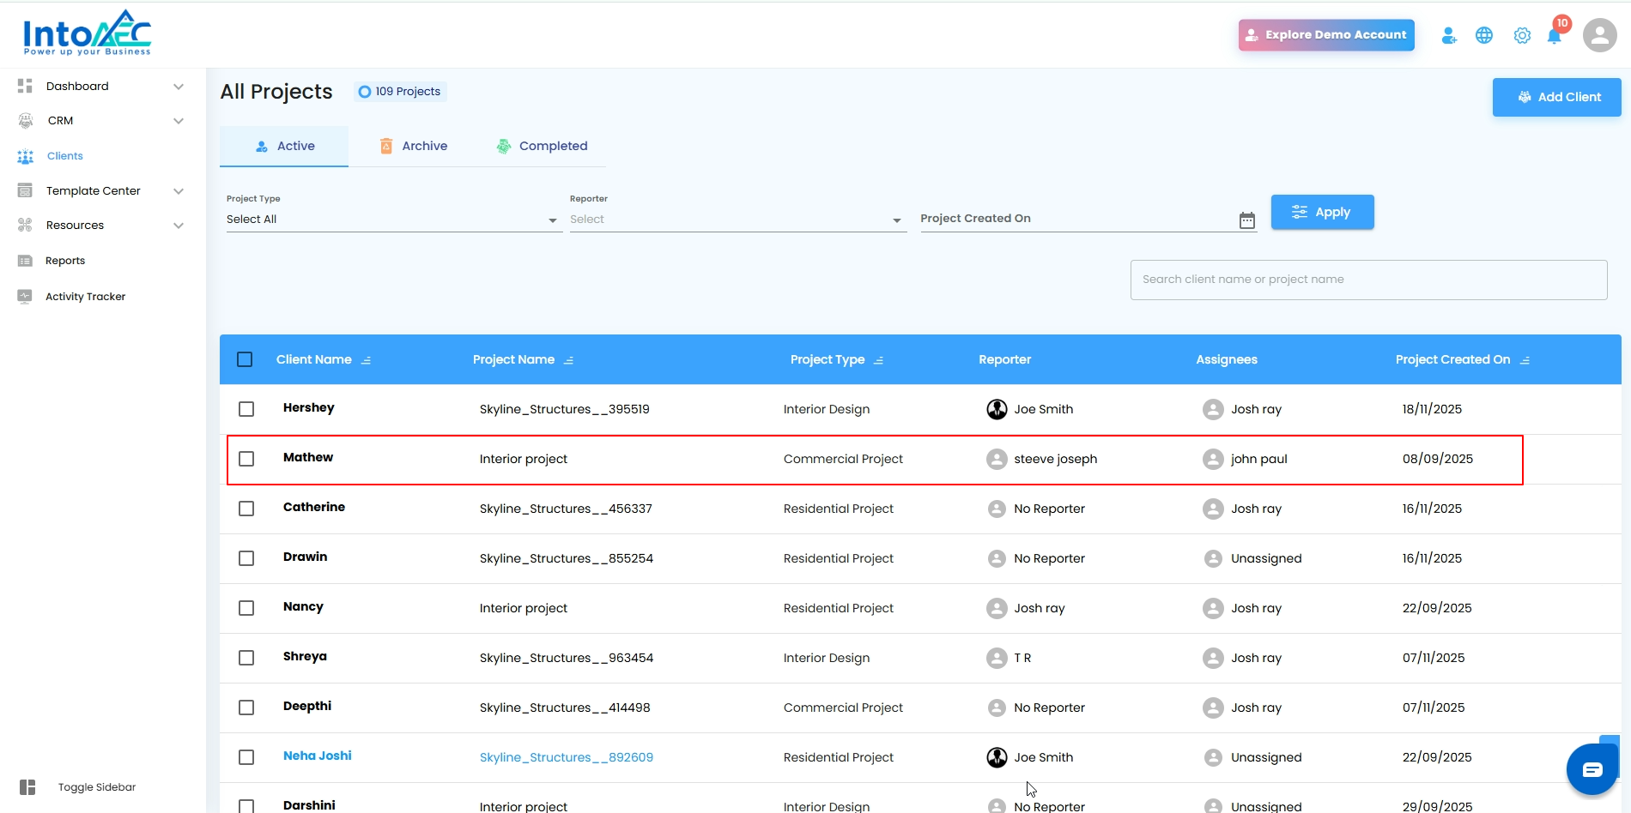
Task: Focus the client or project search field
Action: [1368, 280]
